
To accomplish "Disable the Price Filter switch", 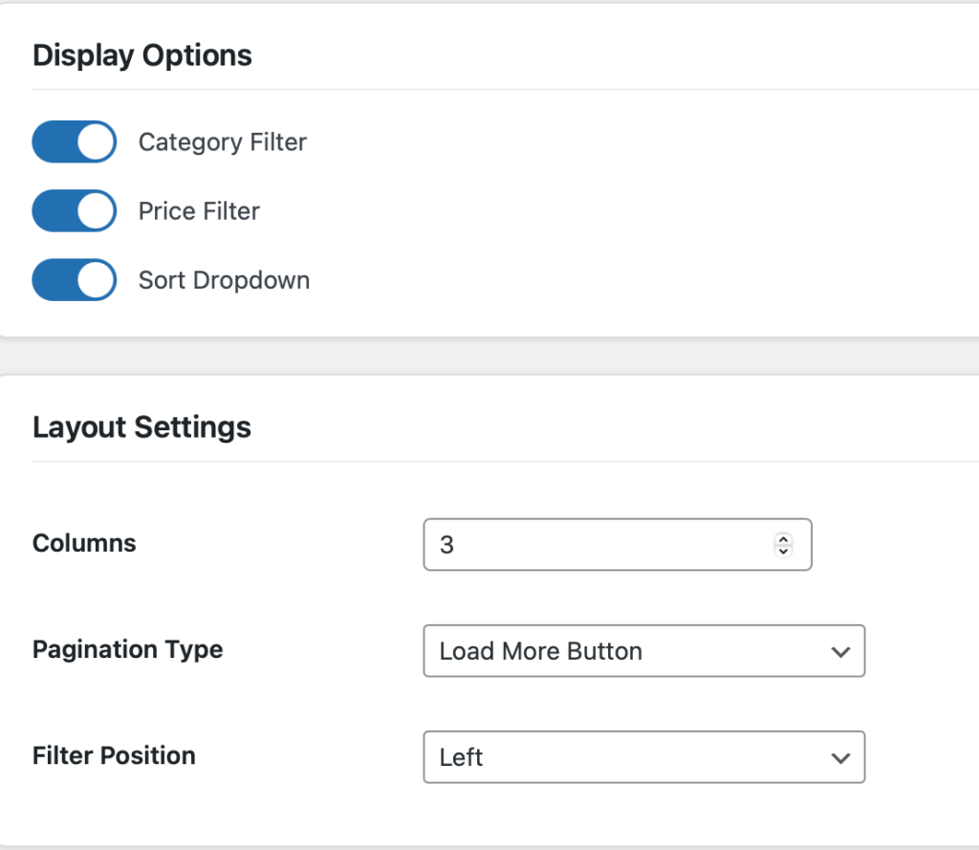I will click(x=75, y=211).
